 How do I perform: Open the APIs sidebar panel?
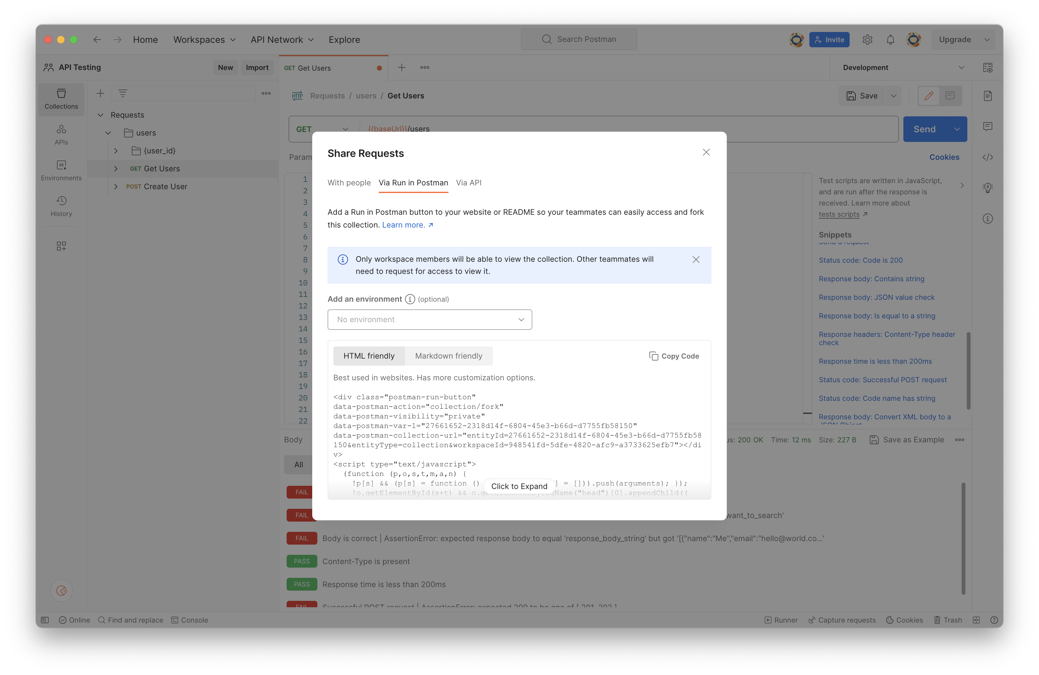61,135
